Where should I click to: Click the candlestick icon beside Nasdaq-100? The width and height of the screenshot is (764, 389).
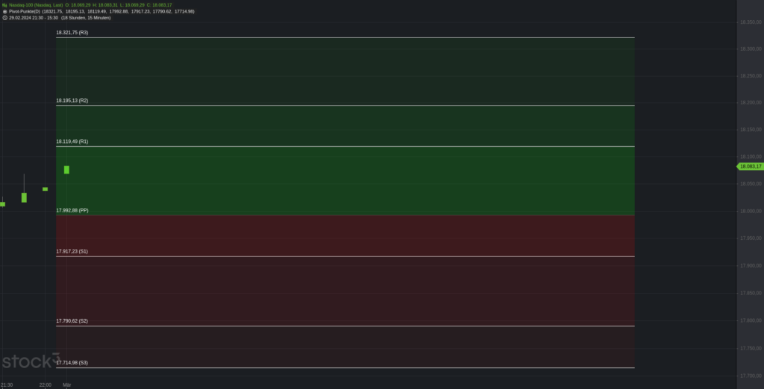pyautogui.click(x=4, y=5)
